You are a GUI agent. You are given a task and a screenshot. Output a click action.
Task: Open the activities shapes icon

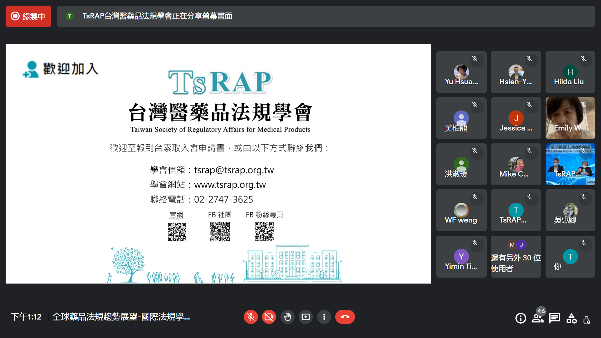(x=572, y=318)
